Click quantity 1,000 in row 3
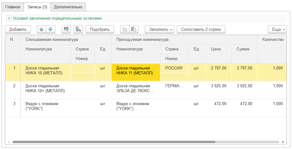 272,108
